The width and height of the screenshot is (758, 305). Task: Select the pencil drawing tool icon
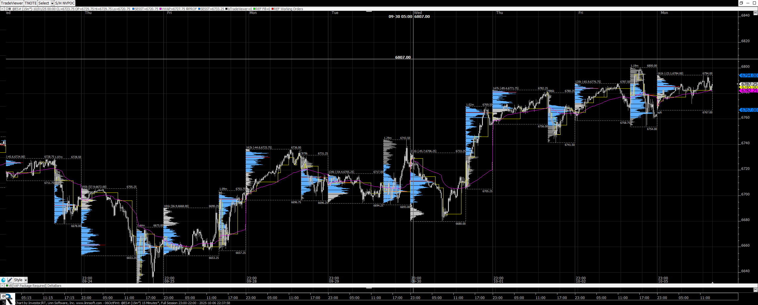10,280
